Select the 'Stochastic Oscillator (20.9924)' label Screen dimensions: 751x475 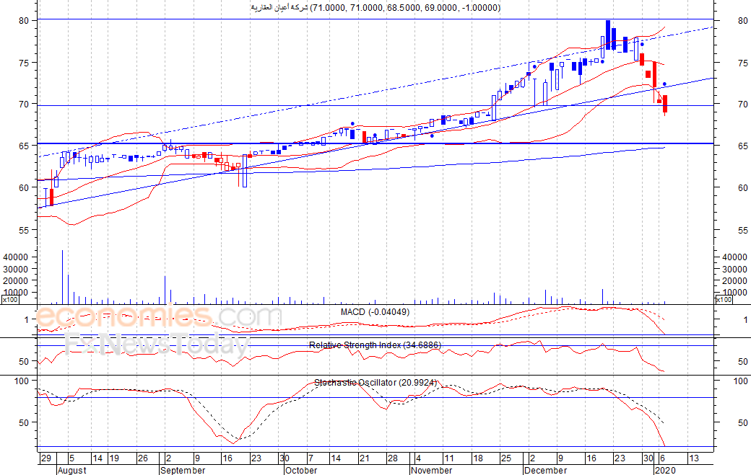point(375,382)
